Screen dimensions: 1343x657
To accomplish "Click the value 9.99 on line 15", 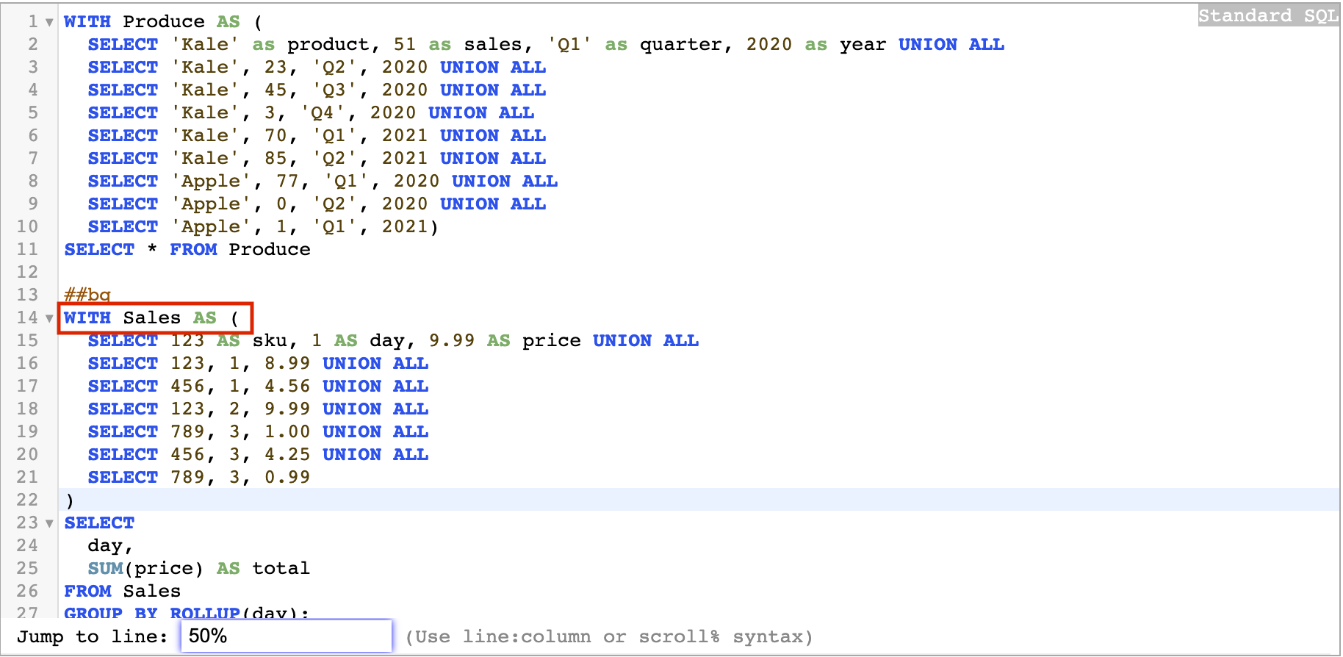I will 452,341.
